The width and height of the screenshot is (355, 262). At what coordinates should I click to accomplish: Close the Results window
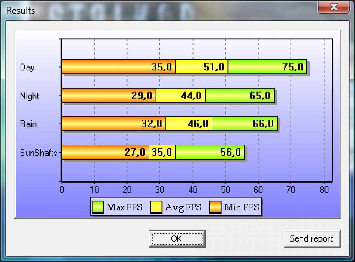coord(334,7)
